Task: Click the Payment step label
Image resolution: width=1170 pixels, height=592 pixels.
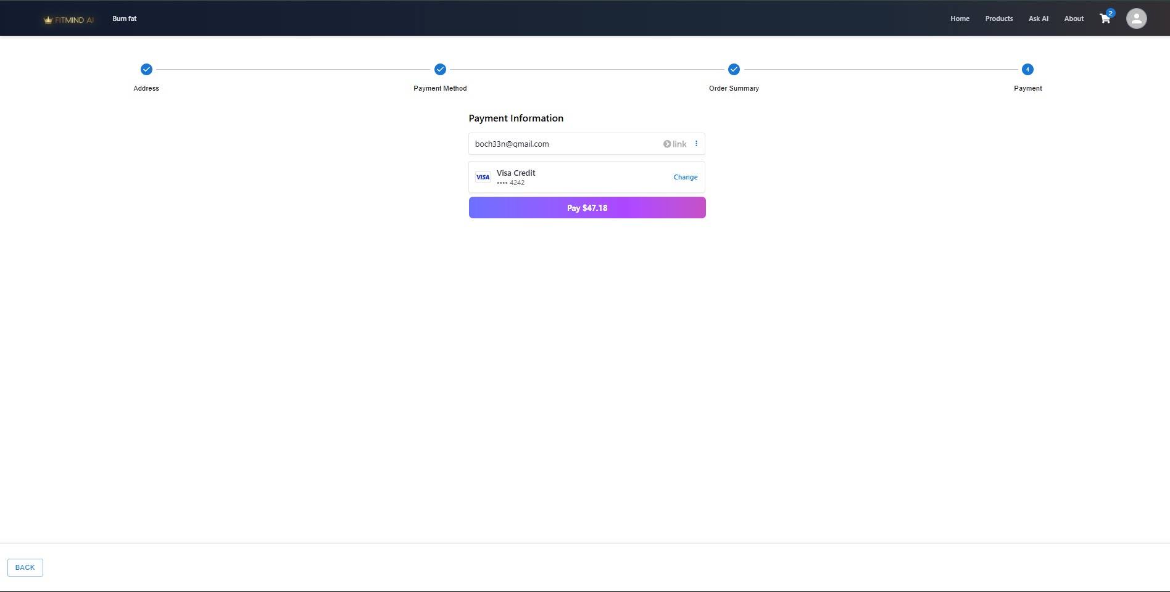Action: tap(1027, 88)
